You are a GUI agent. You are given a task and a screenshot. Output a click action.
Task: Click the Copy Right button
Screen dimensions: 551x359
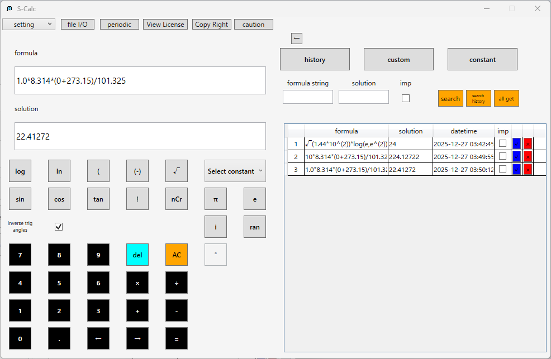212,24
